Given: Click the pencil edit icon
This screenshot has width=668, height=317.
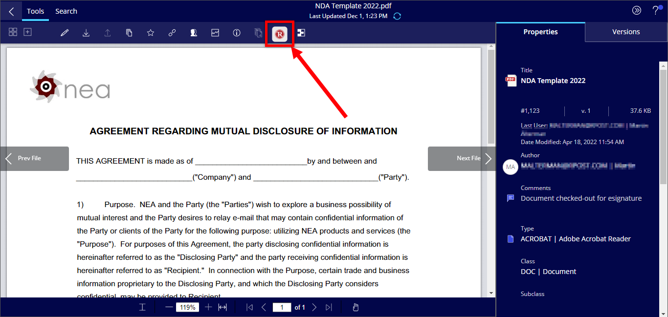Looking at the screenshot, I should pyautogui.click(x=65, y=33).
